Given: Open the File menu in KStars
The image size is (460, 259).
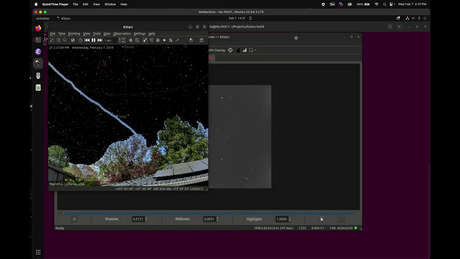Looking at the screenshot, I should (52, 33).
